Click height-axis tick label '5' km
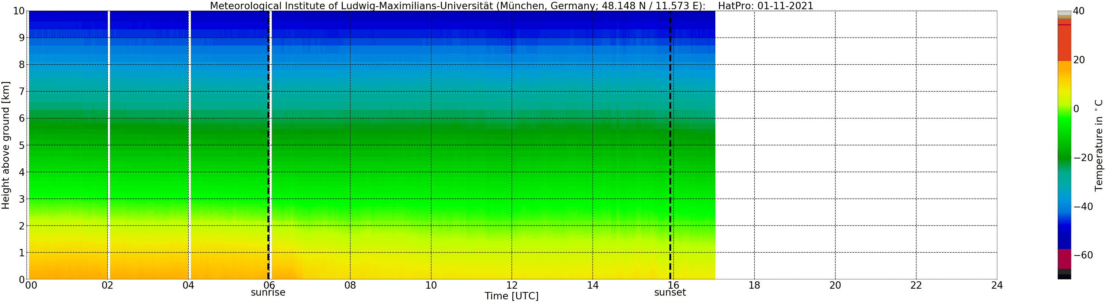This screenshot has width=1107, height=303. pos(21,145)
